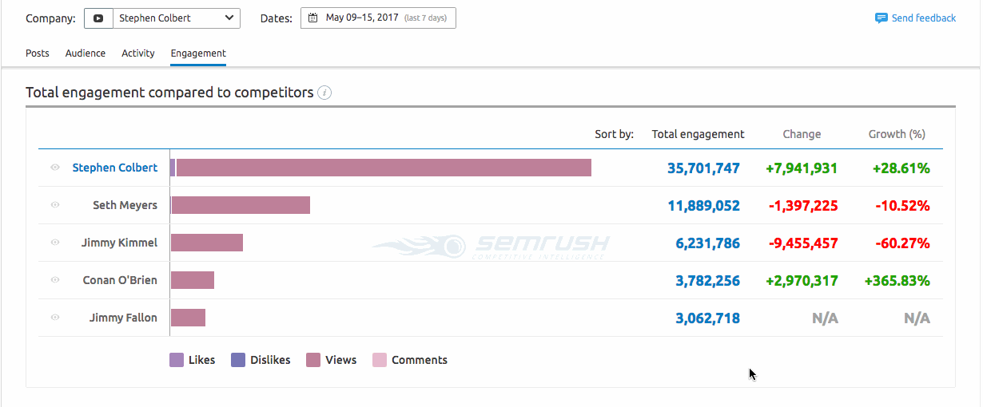Toggle visibility eye for Stephen Colbert
The height and width of the screenshot is (407, 983).
pyautogui.click(x=55, y=168)
